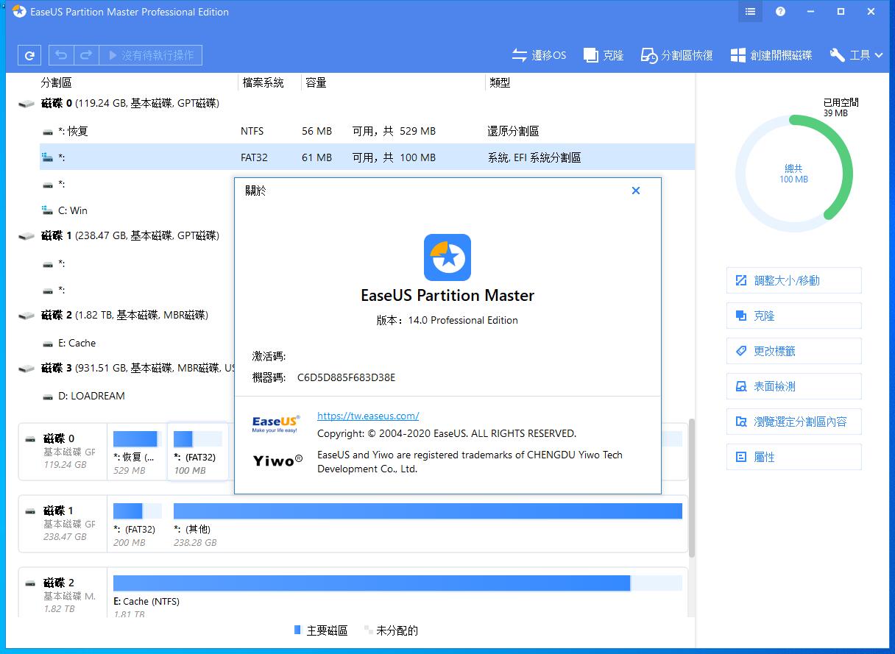This screenshot has height=654, width=895.
Task: Click the surface test icon beside 表面檢測
Action: pos(741,386)
